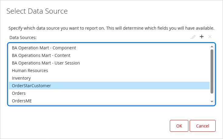
Task: Click the "Data Sources:" label
Action: pyautogui.click(x=23, y=38)
